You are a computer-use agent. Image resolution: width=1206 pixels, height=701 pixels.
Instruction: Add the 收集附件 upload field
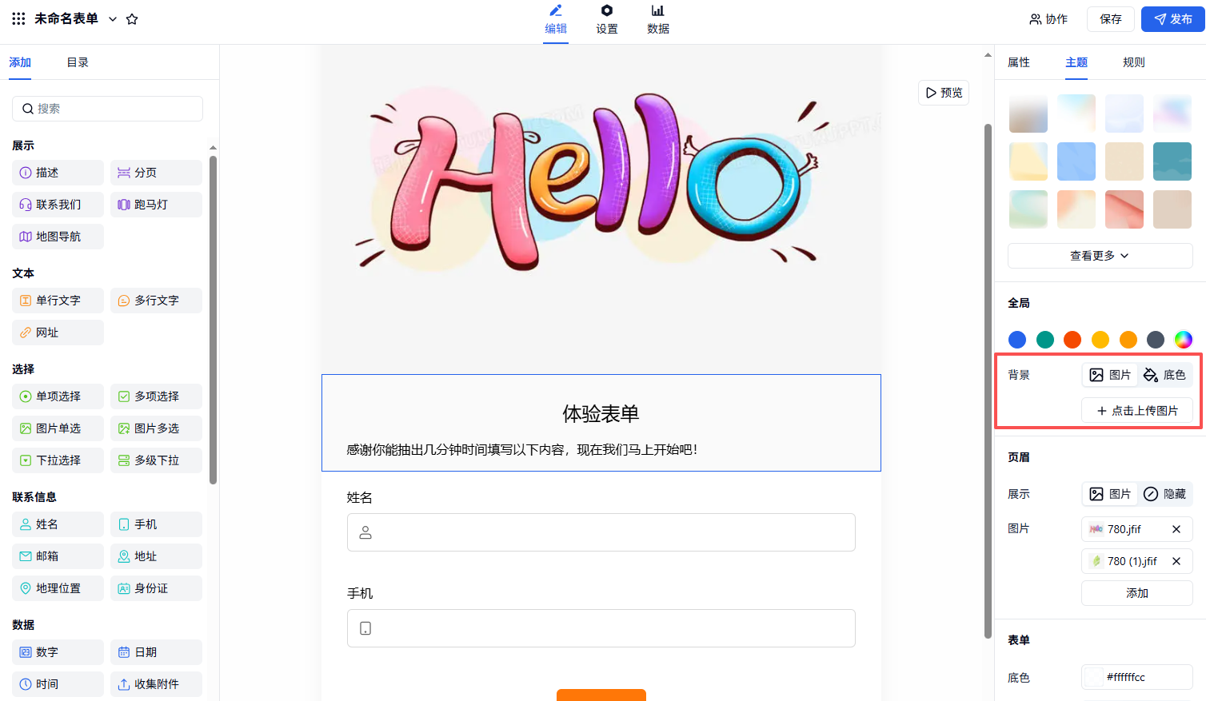click(156, 684)
